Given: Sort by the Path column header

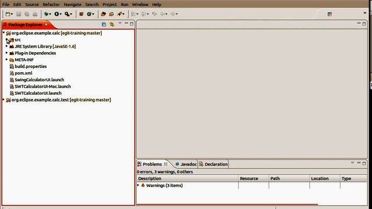Looking at the screenshot, I should (289, 178).
